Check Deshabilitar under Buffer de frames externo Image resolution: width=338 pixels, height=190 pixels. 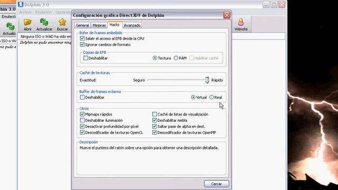(82, 97)
